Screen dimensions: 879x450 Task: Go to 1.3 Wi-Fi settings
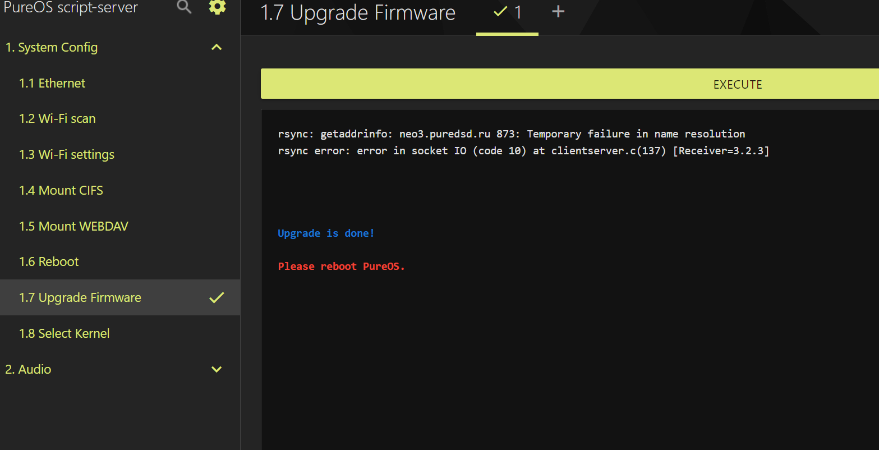point(67,155)
